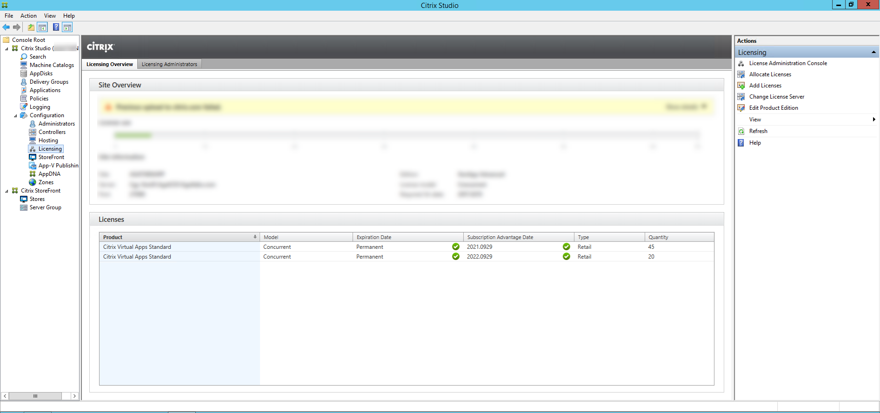Select the Machine Catalogs tree icon

coord(24,65)
